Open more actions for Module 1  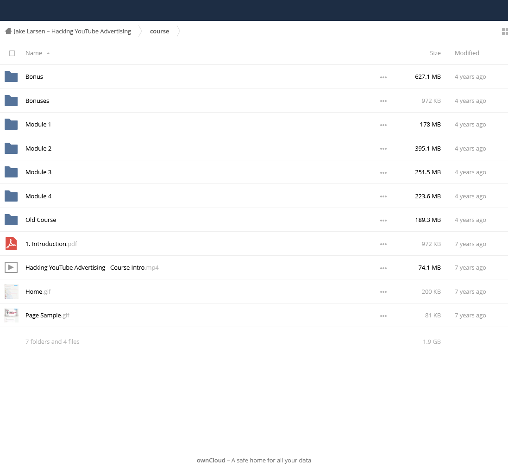[383, 125]
